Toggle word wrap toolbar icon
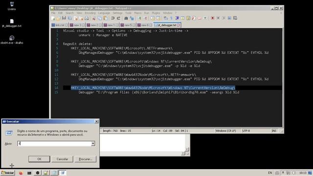This screenshot has width=313, height=176. click(x=166, y=18)
